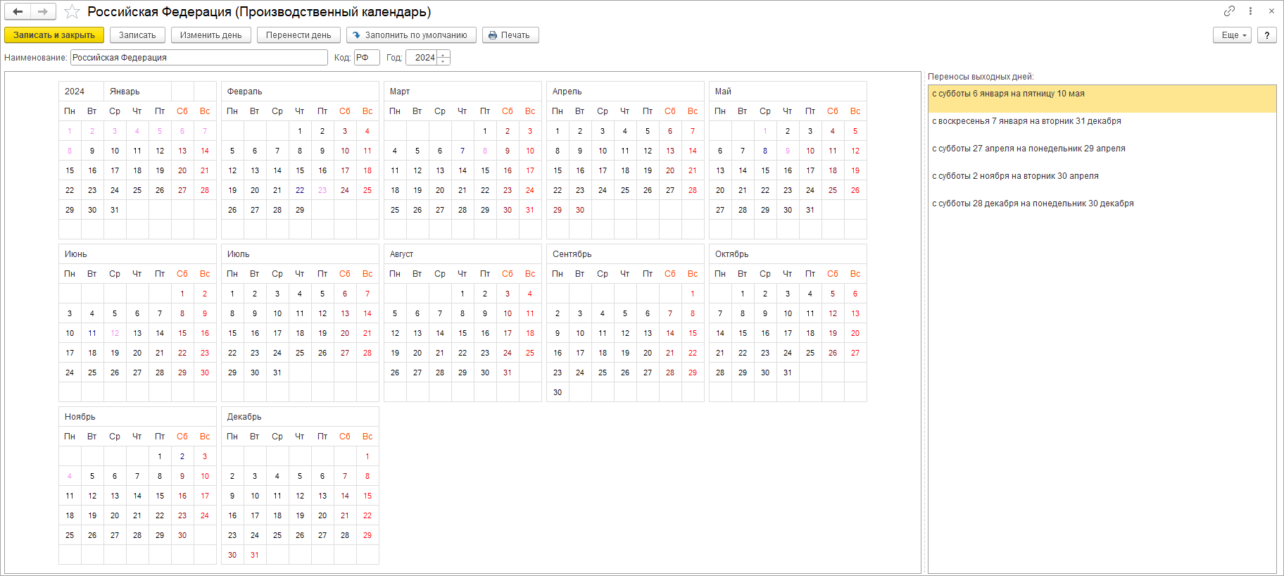Click the Октябрь month header
This screenshot has height=576, width=1284.
(788, 254)
